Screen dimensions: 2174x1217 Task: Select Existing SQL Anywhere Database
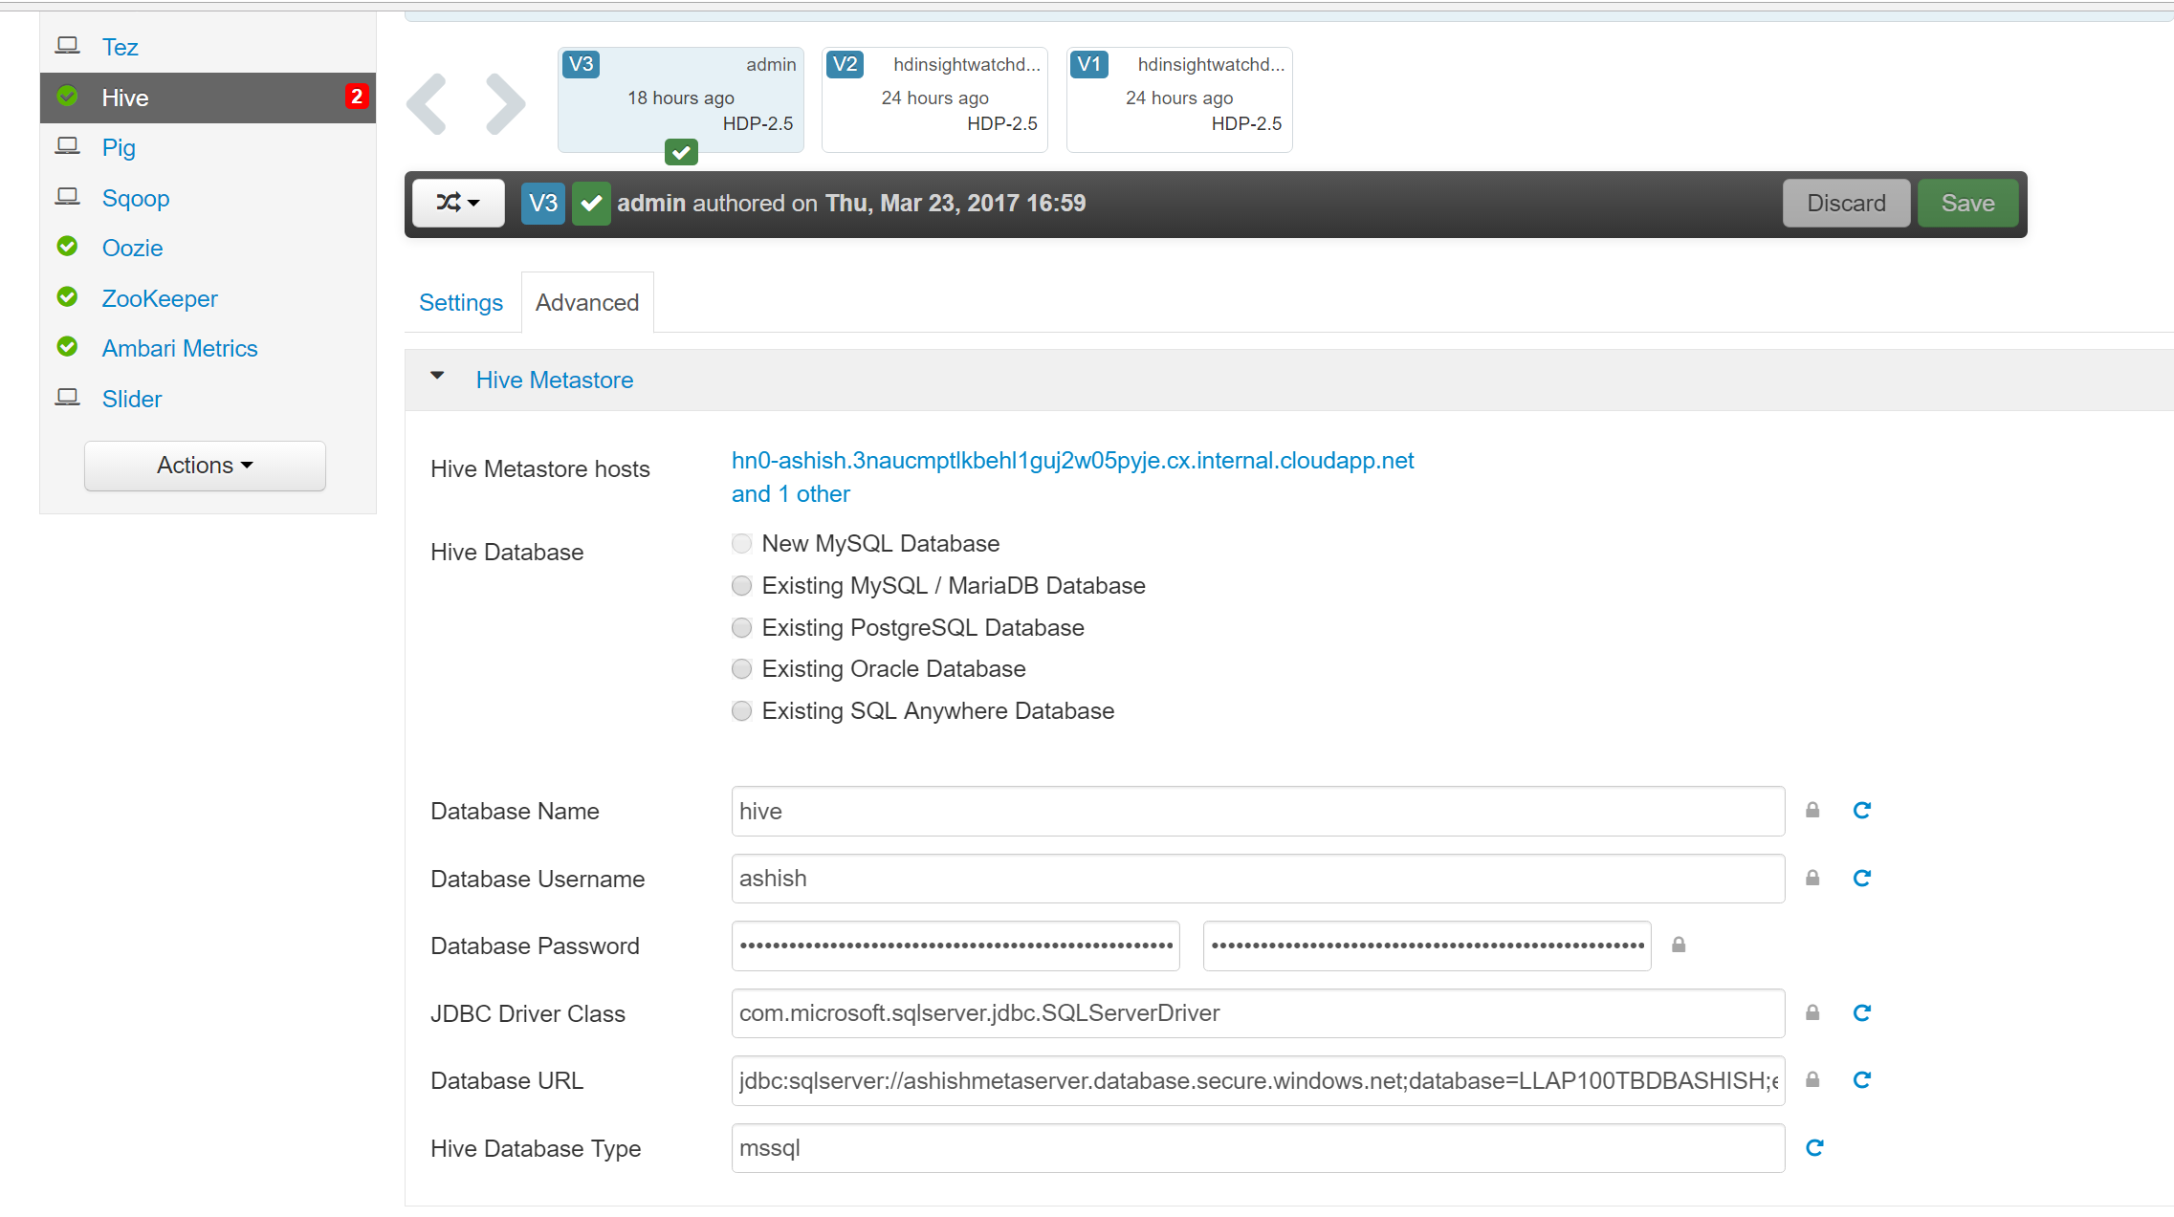point(741,711)
